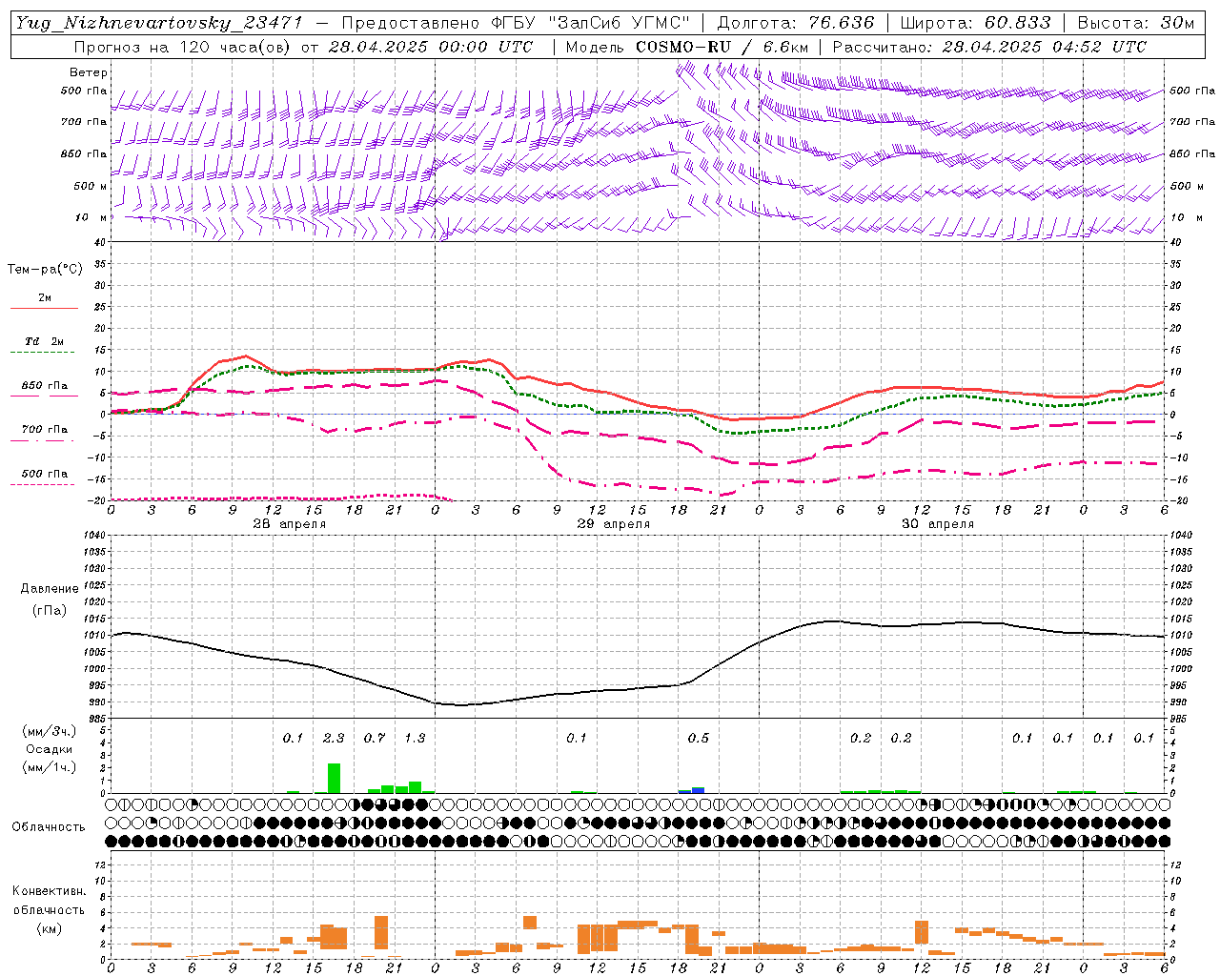Image resolution: width=1220 pixels, height=976 pixels.
Task: Select the Облачность row label
Action: click(x=49, y=827)
